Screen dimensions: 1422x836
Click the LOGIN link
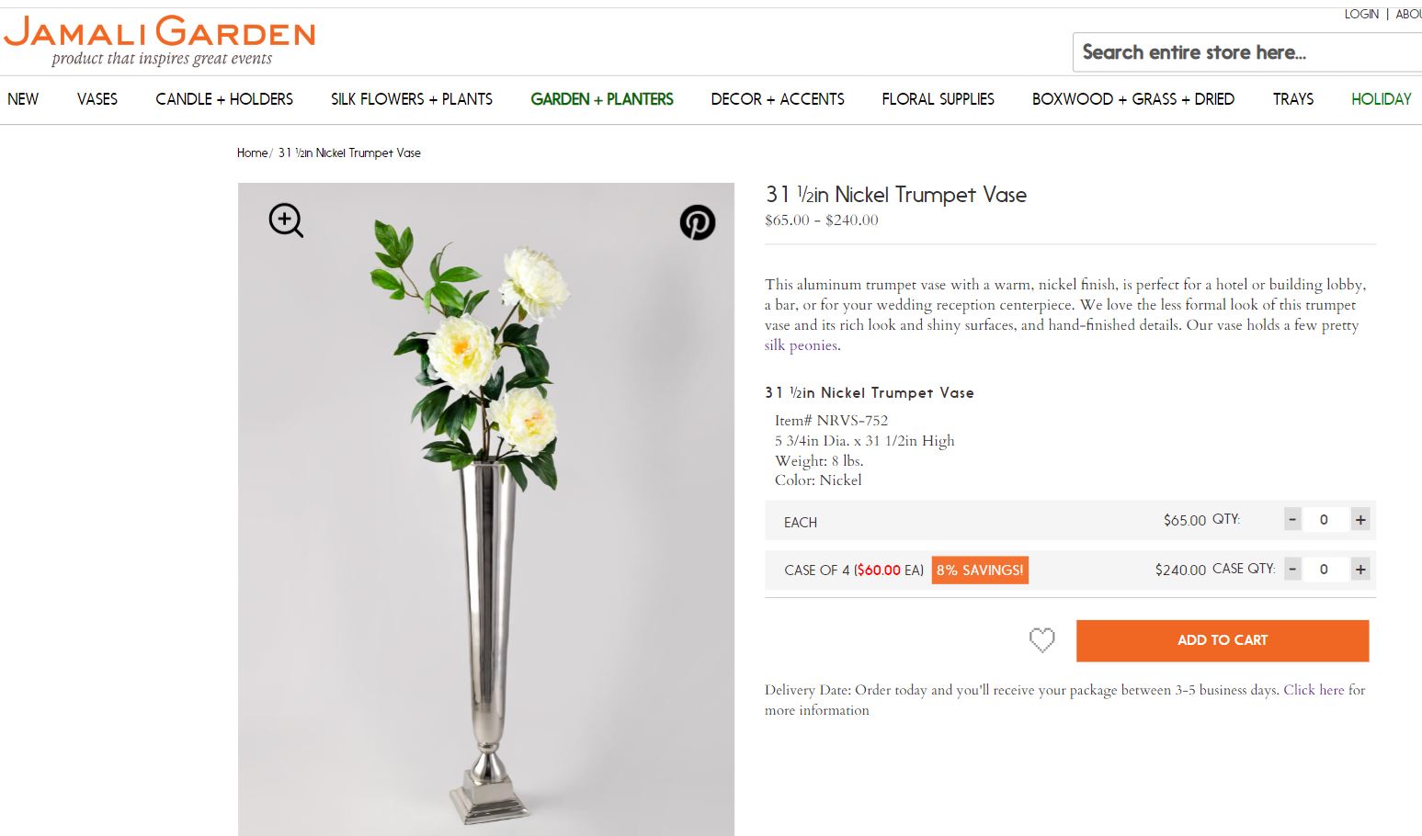pyautogui.click(x=1361, y=14)
